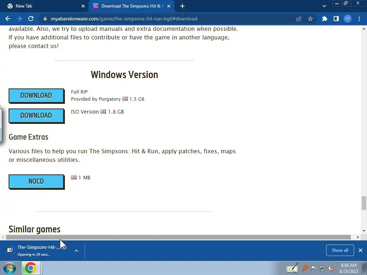The height and width of the screenshot is (275, 367).
Task: Click the Provided by Purgatory text
Action: point(96,99)
